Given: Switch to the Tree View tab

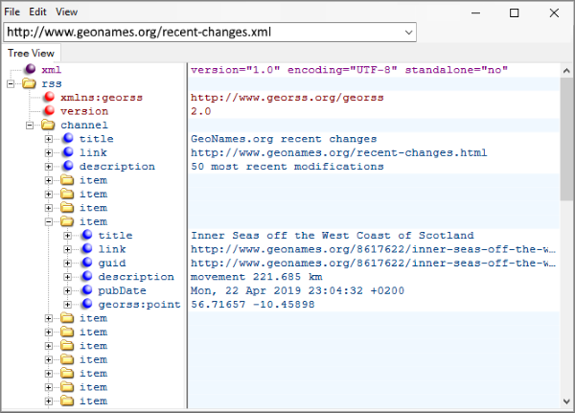Looking at the screenshot, I should coord(31,54).
